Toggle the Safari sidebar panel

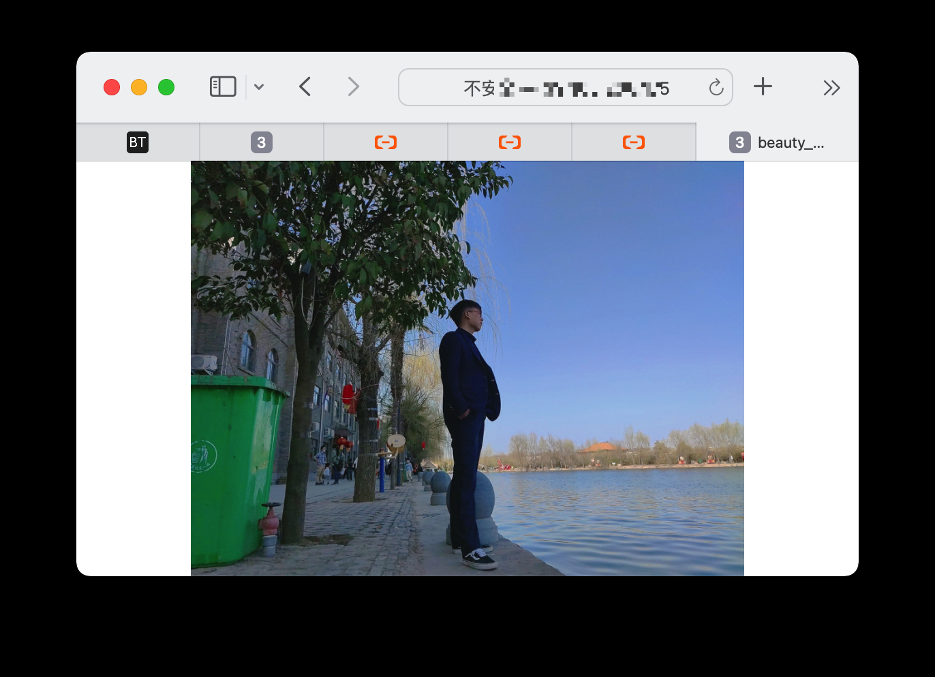tap(223, 87)
